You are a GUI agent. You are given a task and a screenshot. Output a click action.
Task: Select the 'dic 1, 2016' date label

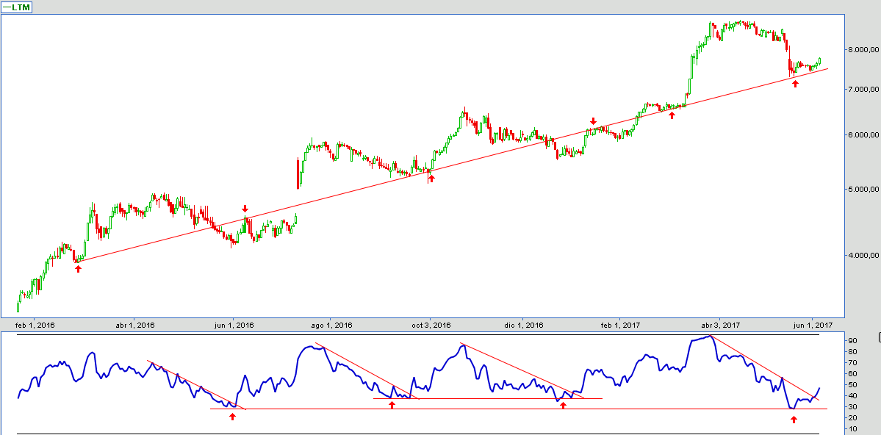(524, 326)
